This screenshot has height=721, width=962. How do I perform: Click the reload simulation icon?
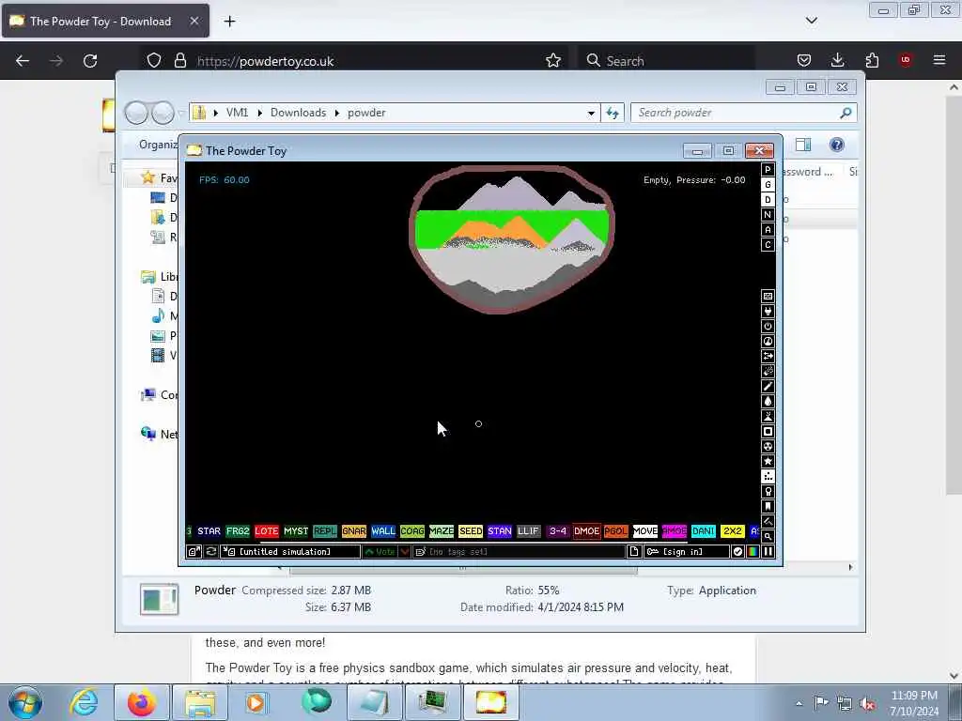[211, 552]
